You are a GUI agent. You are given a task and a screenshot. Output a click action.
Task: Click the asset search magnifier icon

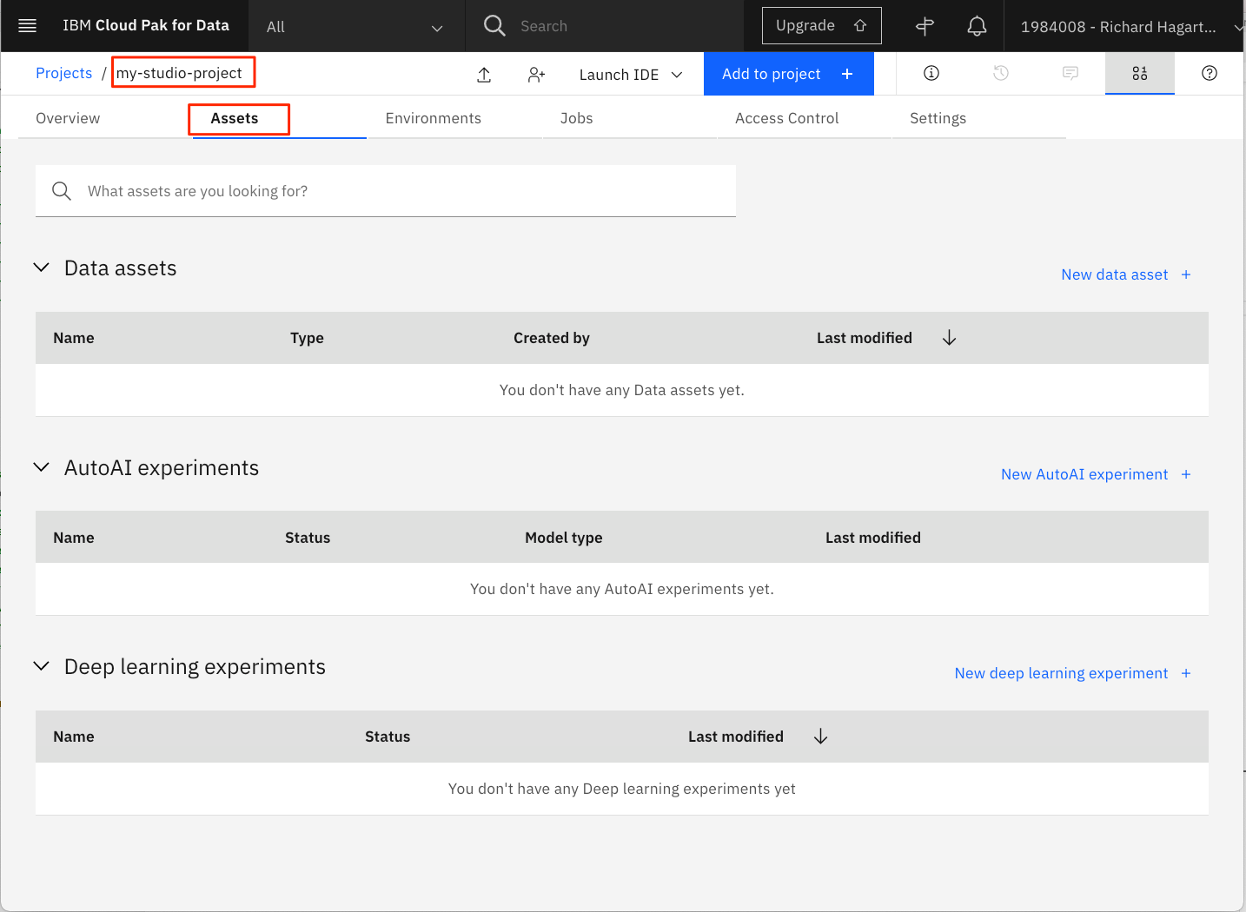[x=61, y=191]
